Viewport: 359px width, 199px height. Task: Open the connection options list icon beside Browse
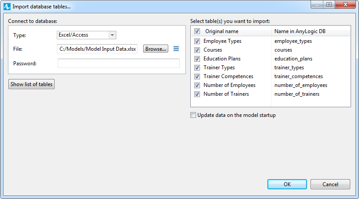(x=176, y=49)
